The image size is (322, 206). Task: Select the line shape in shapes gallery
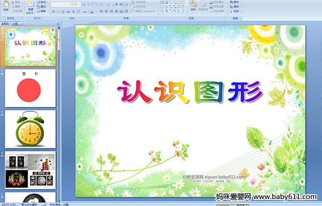click(171, 2)
